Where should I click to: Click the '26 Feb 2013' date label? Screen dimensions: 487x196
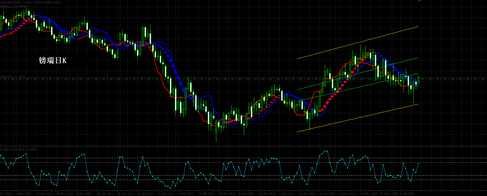[226, 194]
